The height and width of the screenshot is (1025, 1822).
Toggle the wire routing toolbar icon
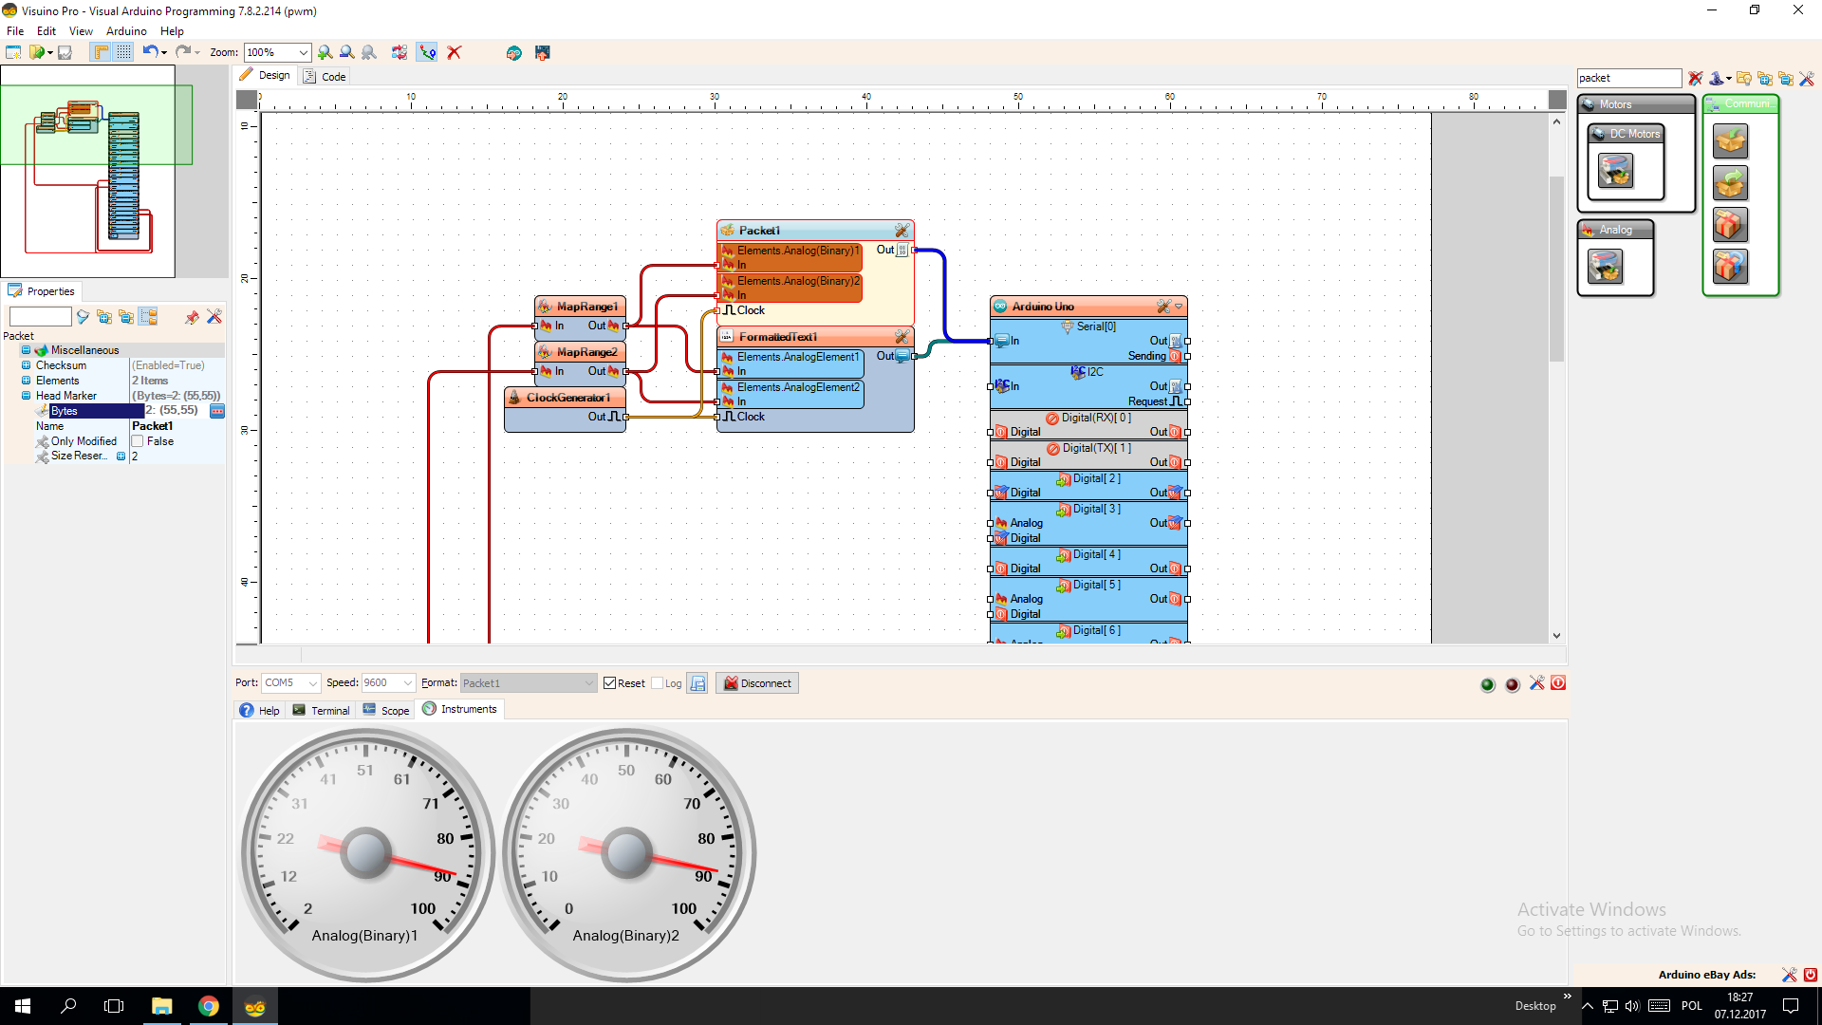(428, 52)
